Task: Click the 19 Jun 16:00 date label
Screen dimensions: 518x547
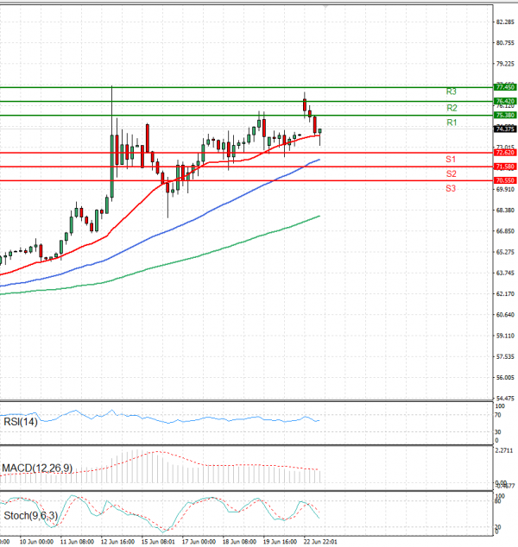Action: click(280, 542)
